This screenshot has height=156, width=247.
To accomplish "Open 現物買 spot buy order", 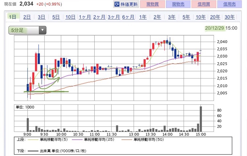I will [152, 4].
